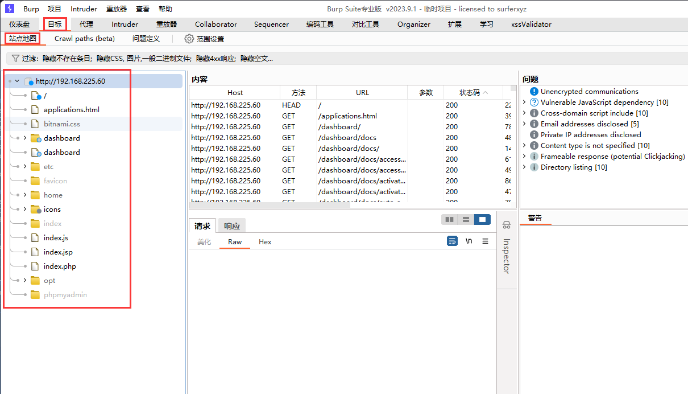
Task: Select the /dashboard/docs row without trailing slash
Action: tap(350, 138)
